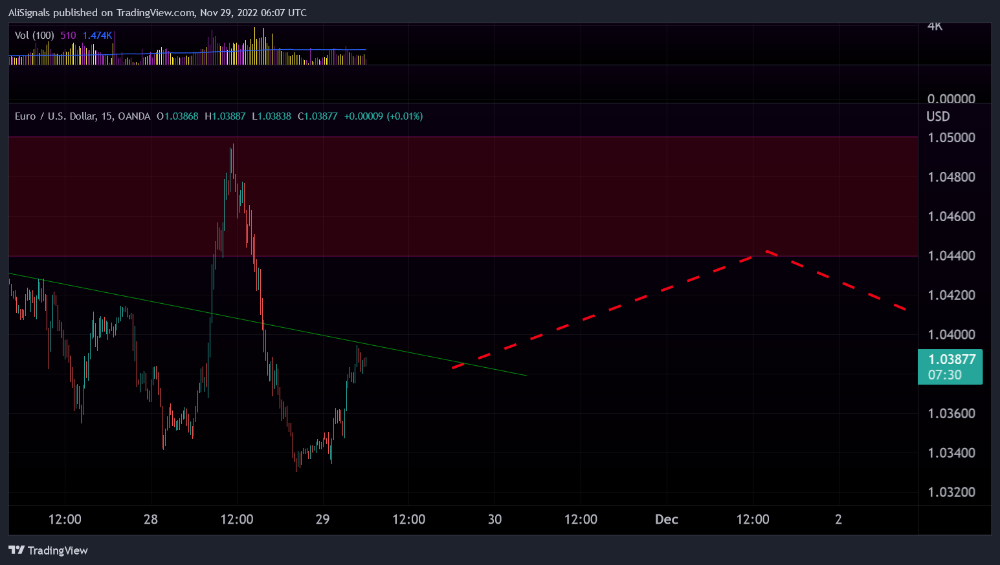The width and height of the screenshot is (1000, 565).
Task: Click the 1.04000 price axis label
Action: point(951,335)
